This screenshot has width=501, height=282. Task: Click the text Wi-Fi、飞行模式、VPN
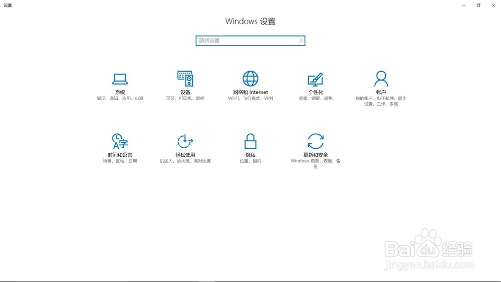(x=250, y=98)
